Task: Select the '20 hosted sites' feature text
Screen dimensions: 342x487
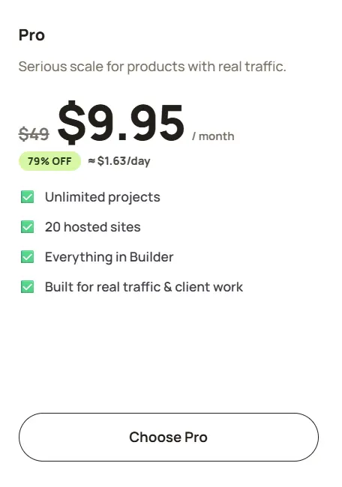Action: pyautogui.click(x=93, y=227)
